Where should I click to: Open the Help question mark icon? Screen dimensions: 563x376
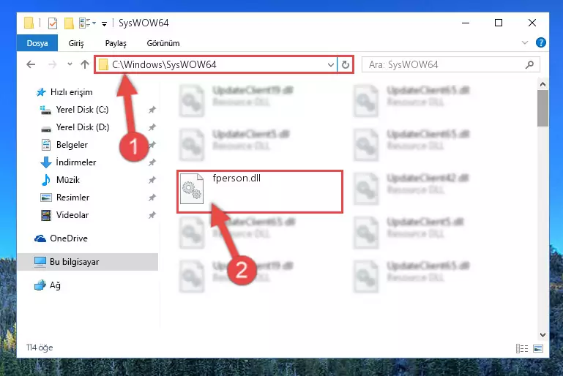[x=541, y=42]
